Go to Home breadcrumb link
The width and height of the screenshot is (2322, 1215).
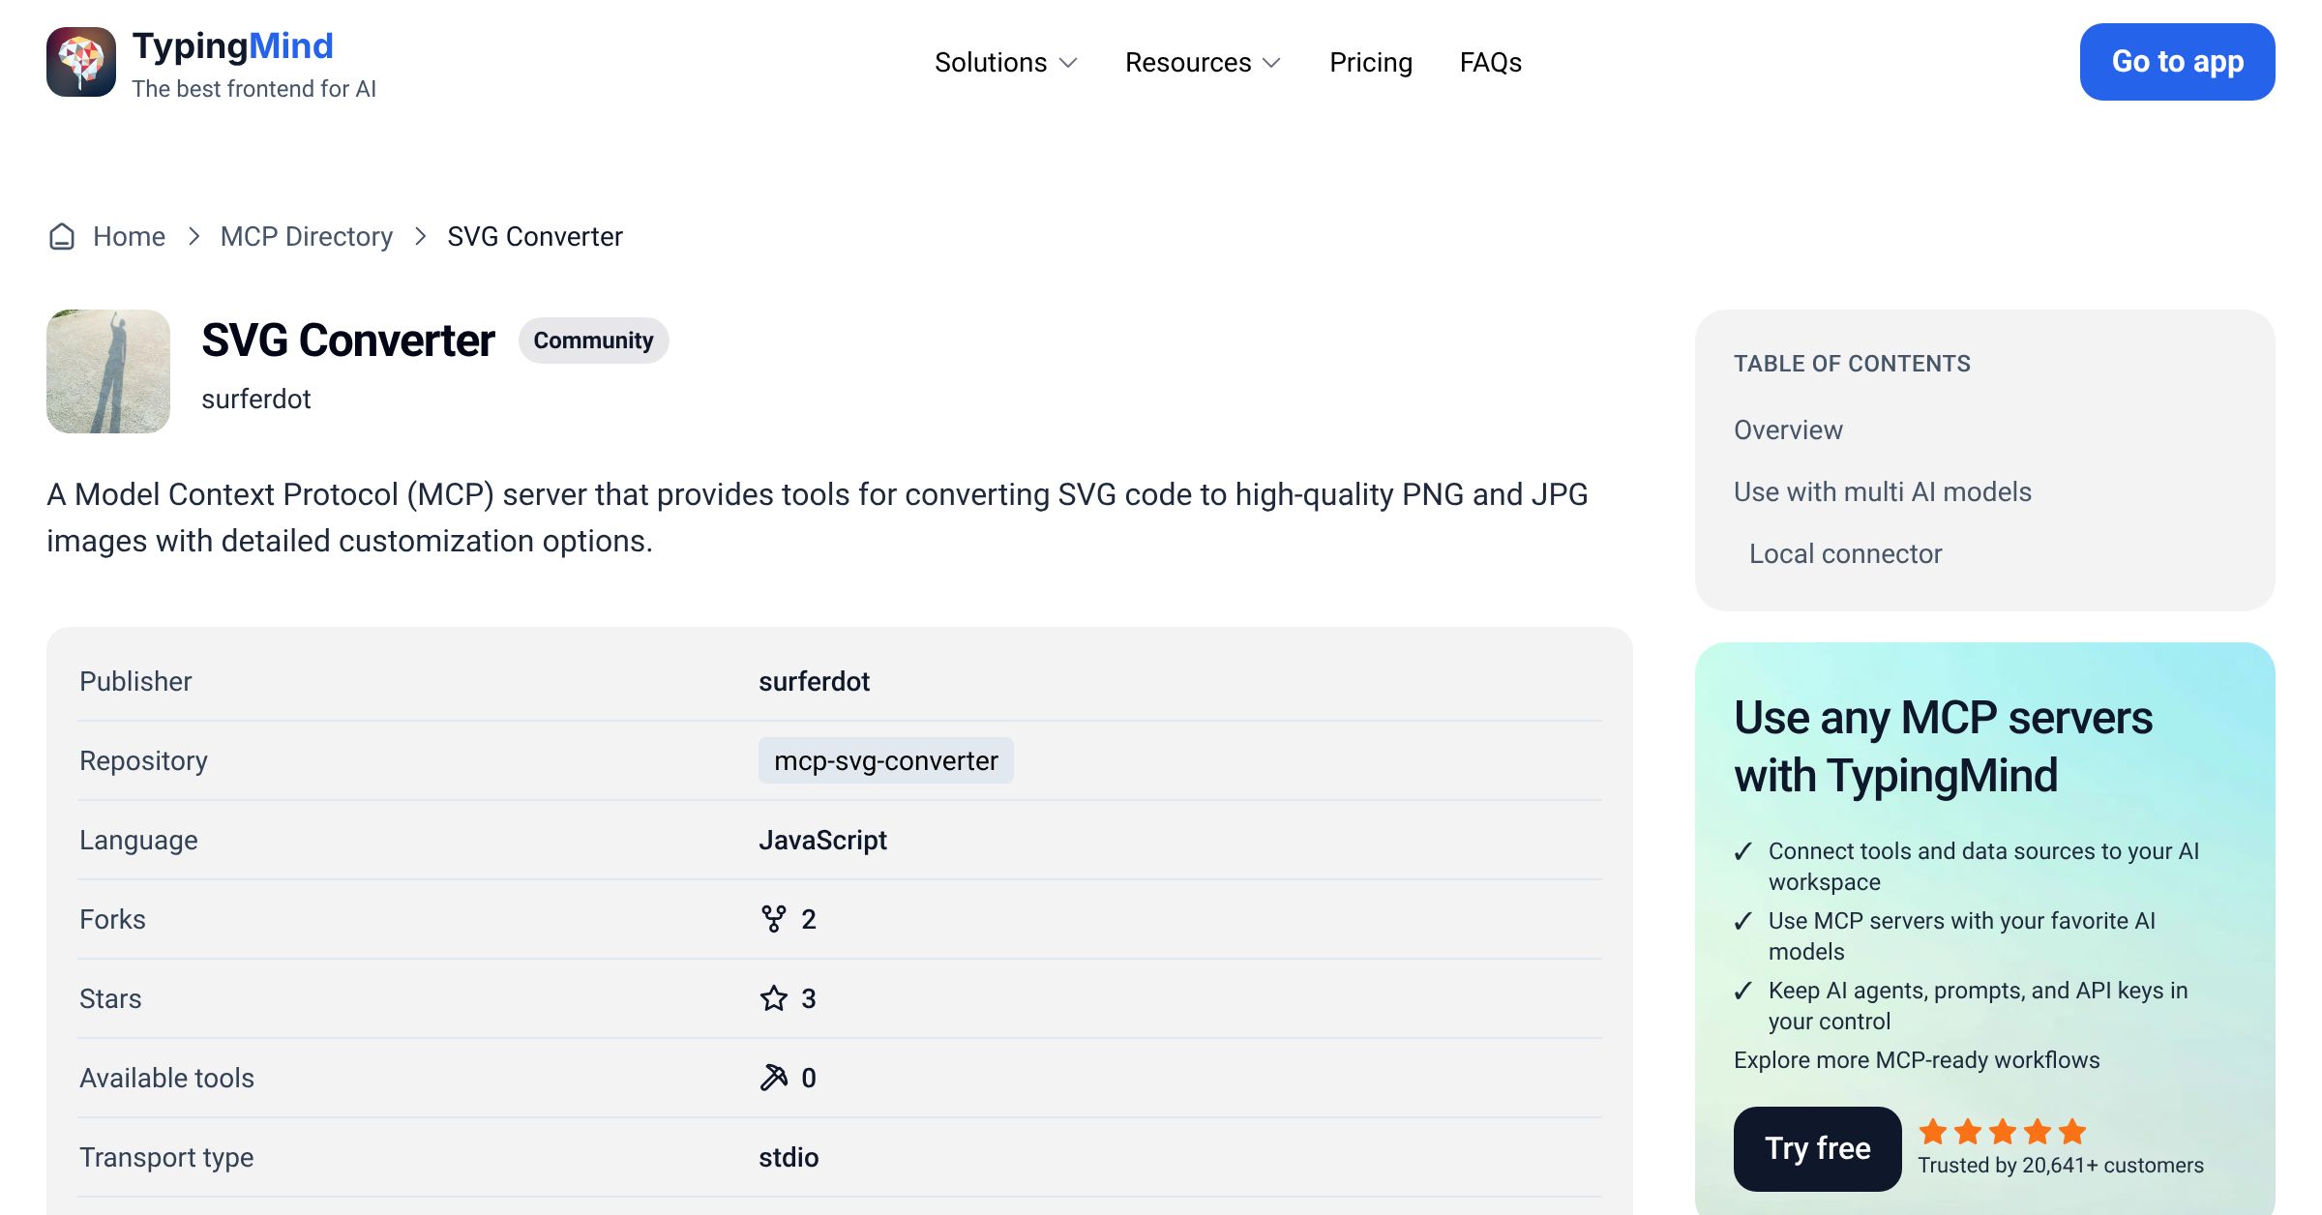129,236
